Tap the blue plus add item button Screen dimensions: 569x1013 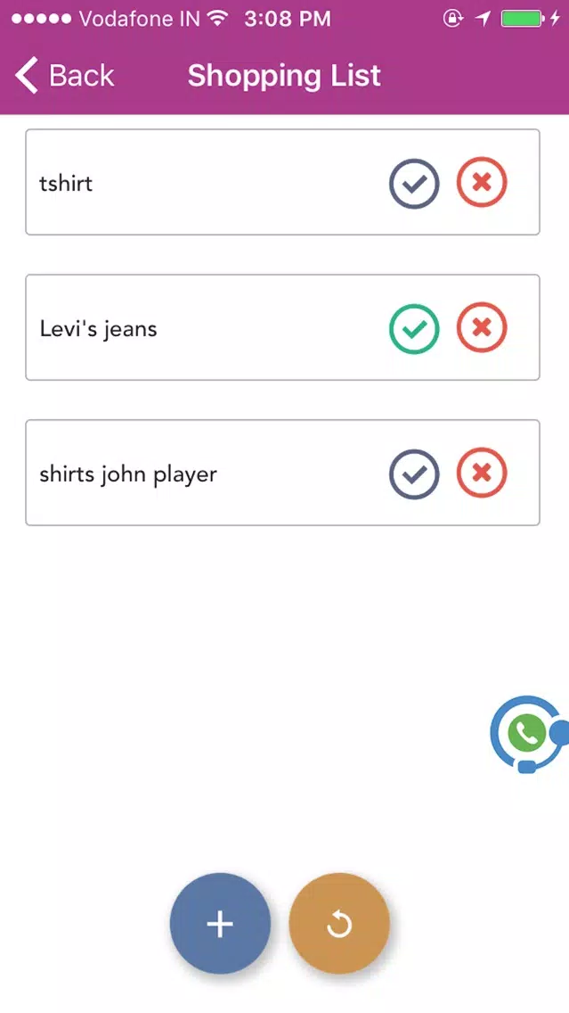pos(220,923)
